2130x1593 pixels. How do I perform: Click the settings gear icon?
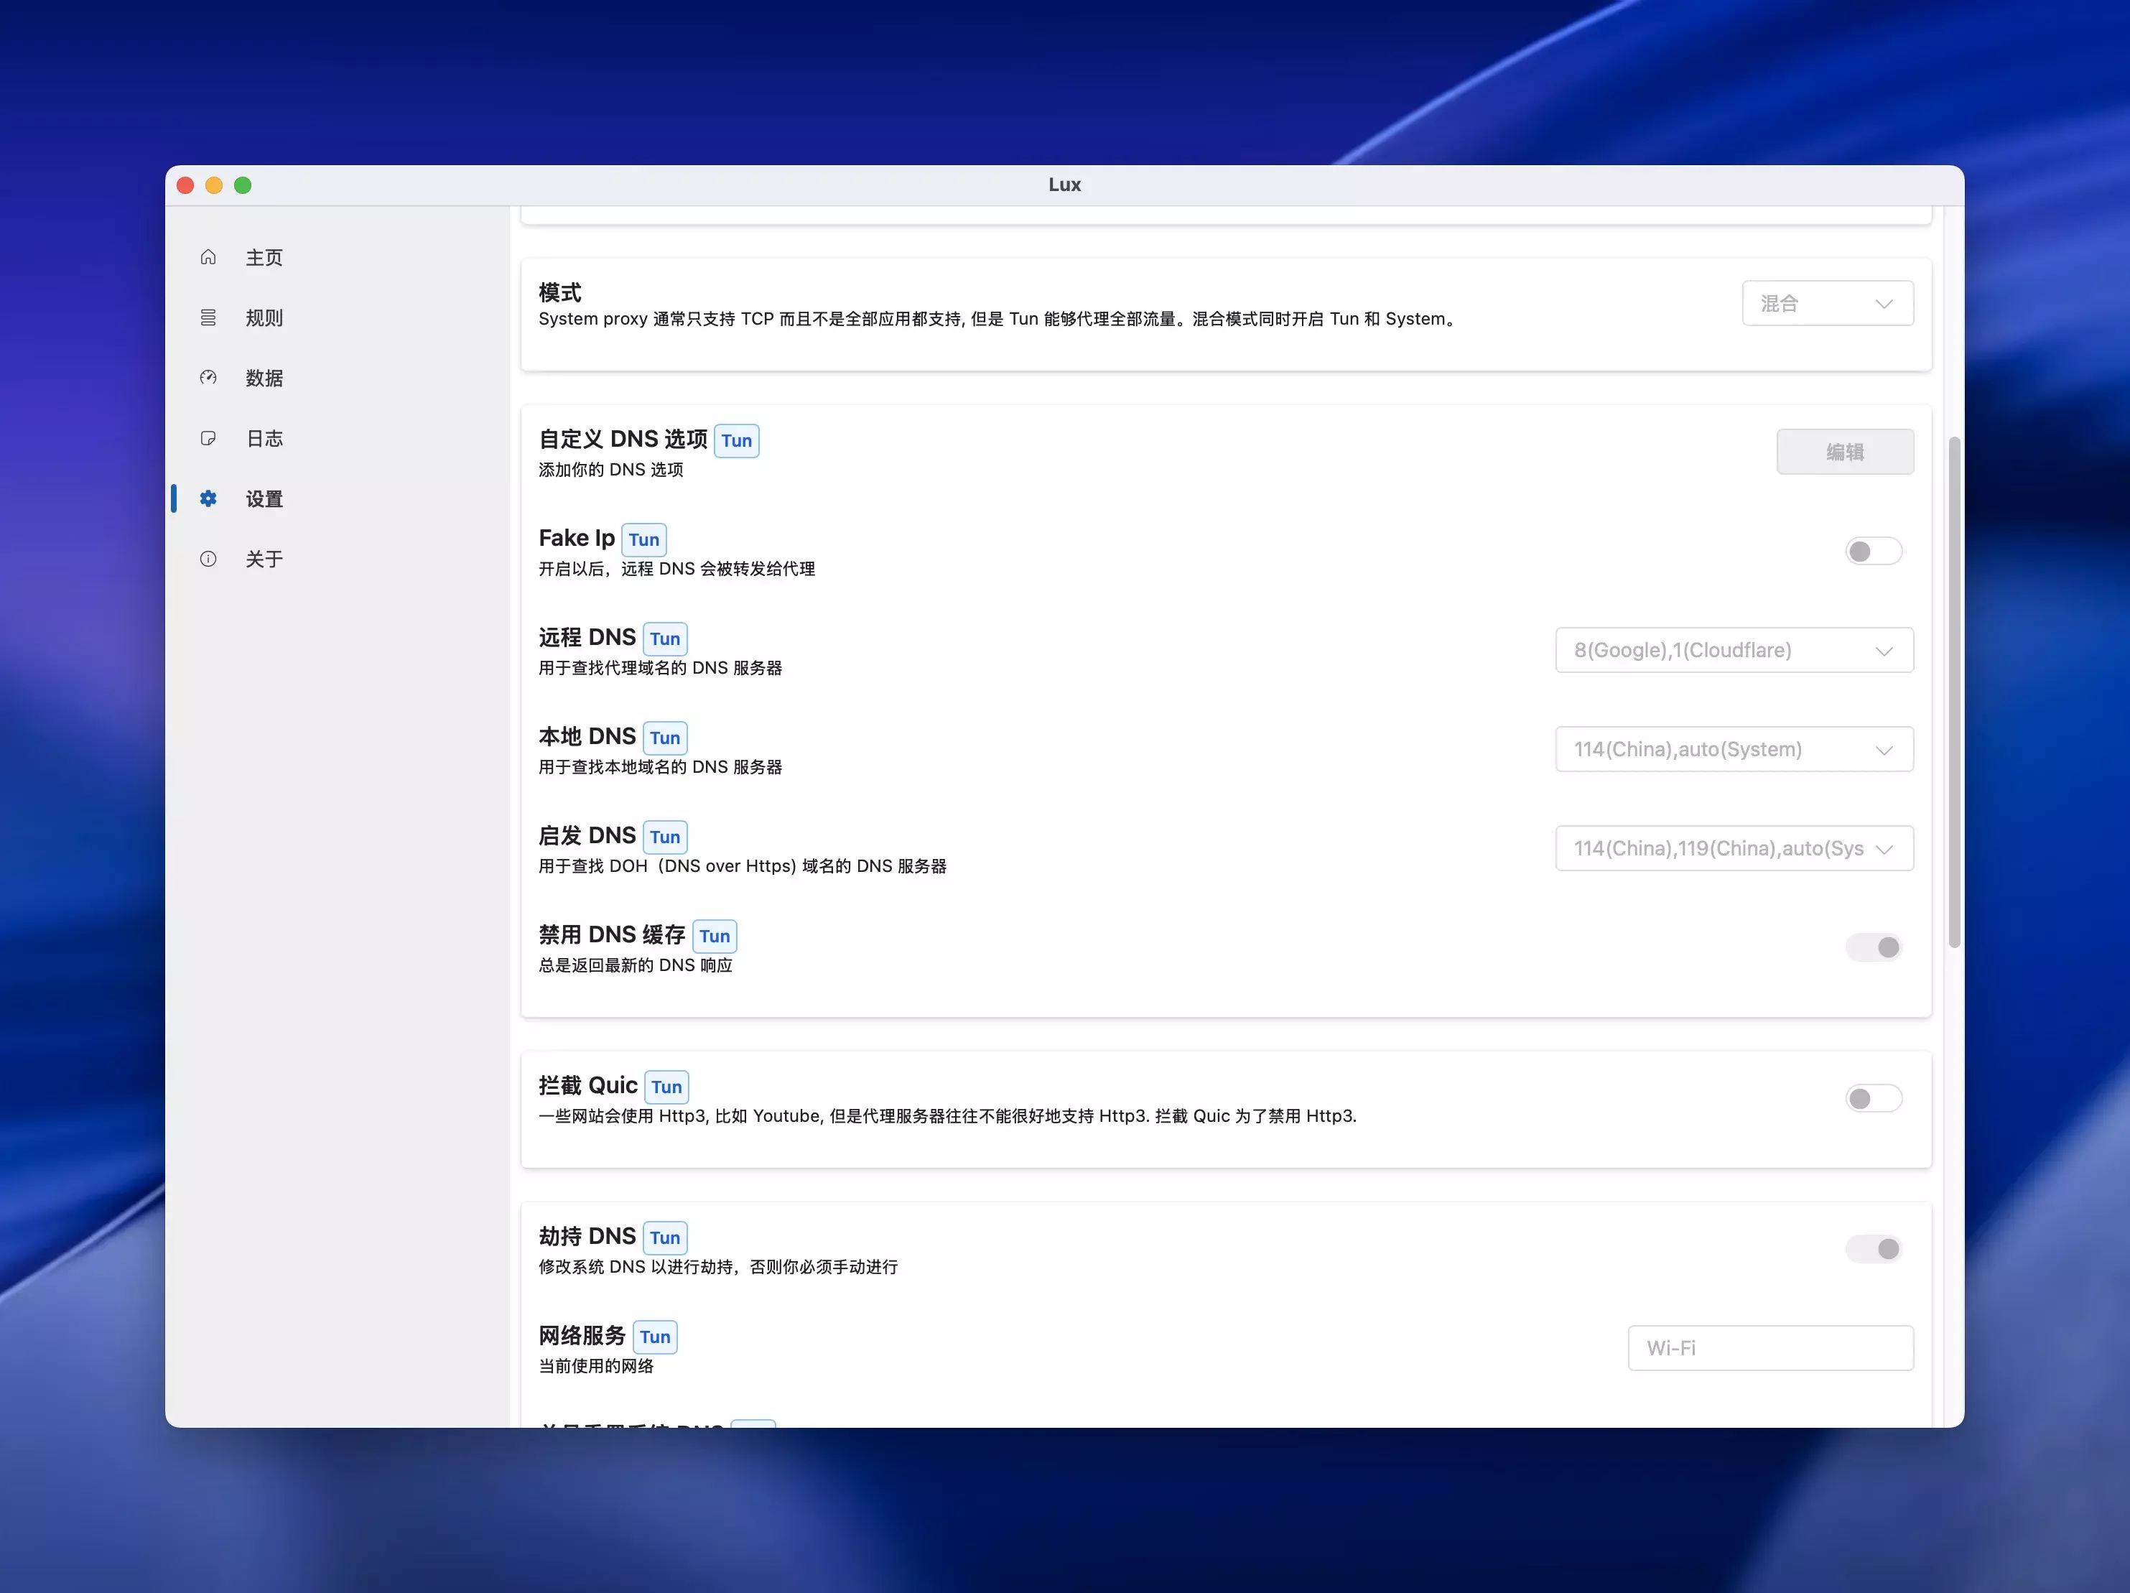click(208, 499)
